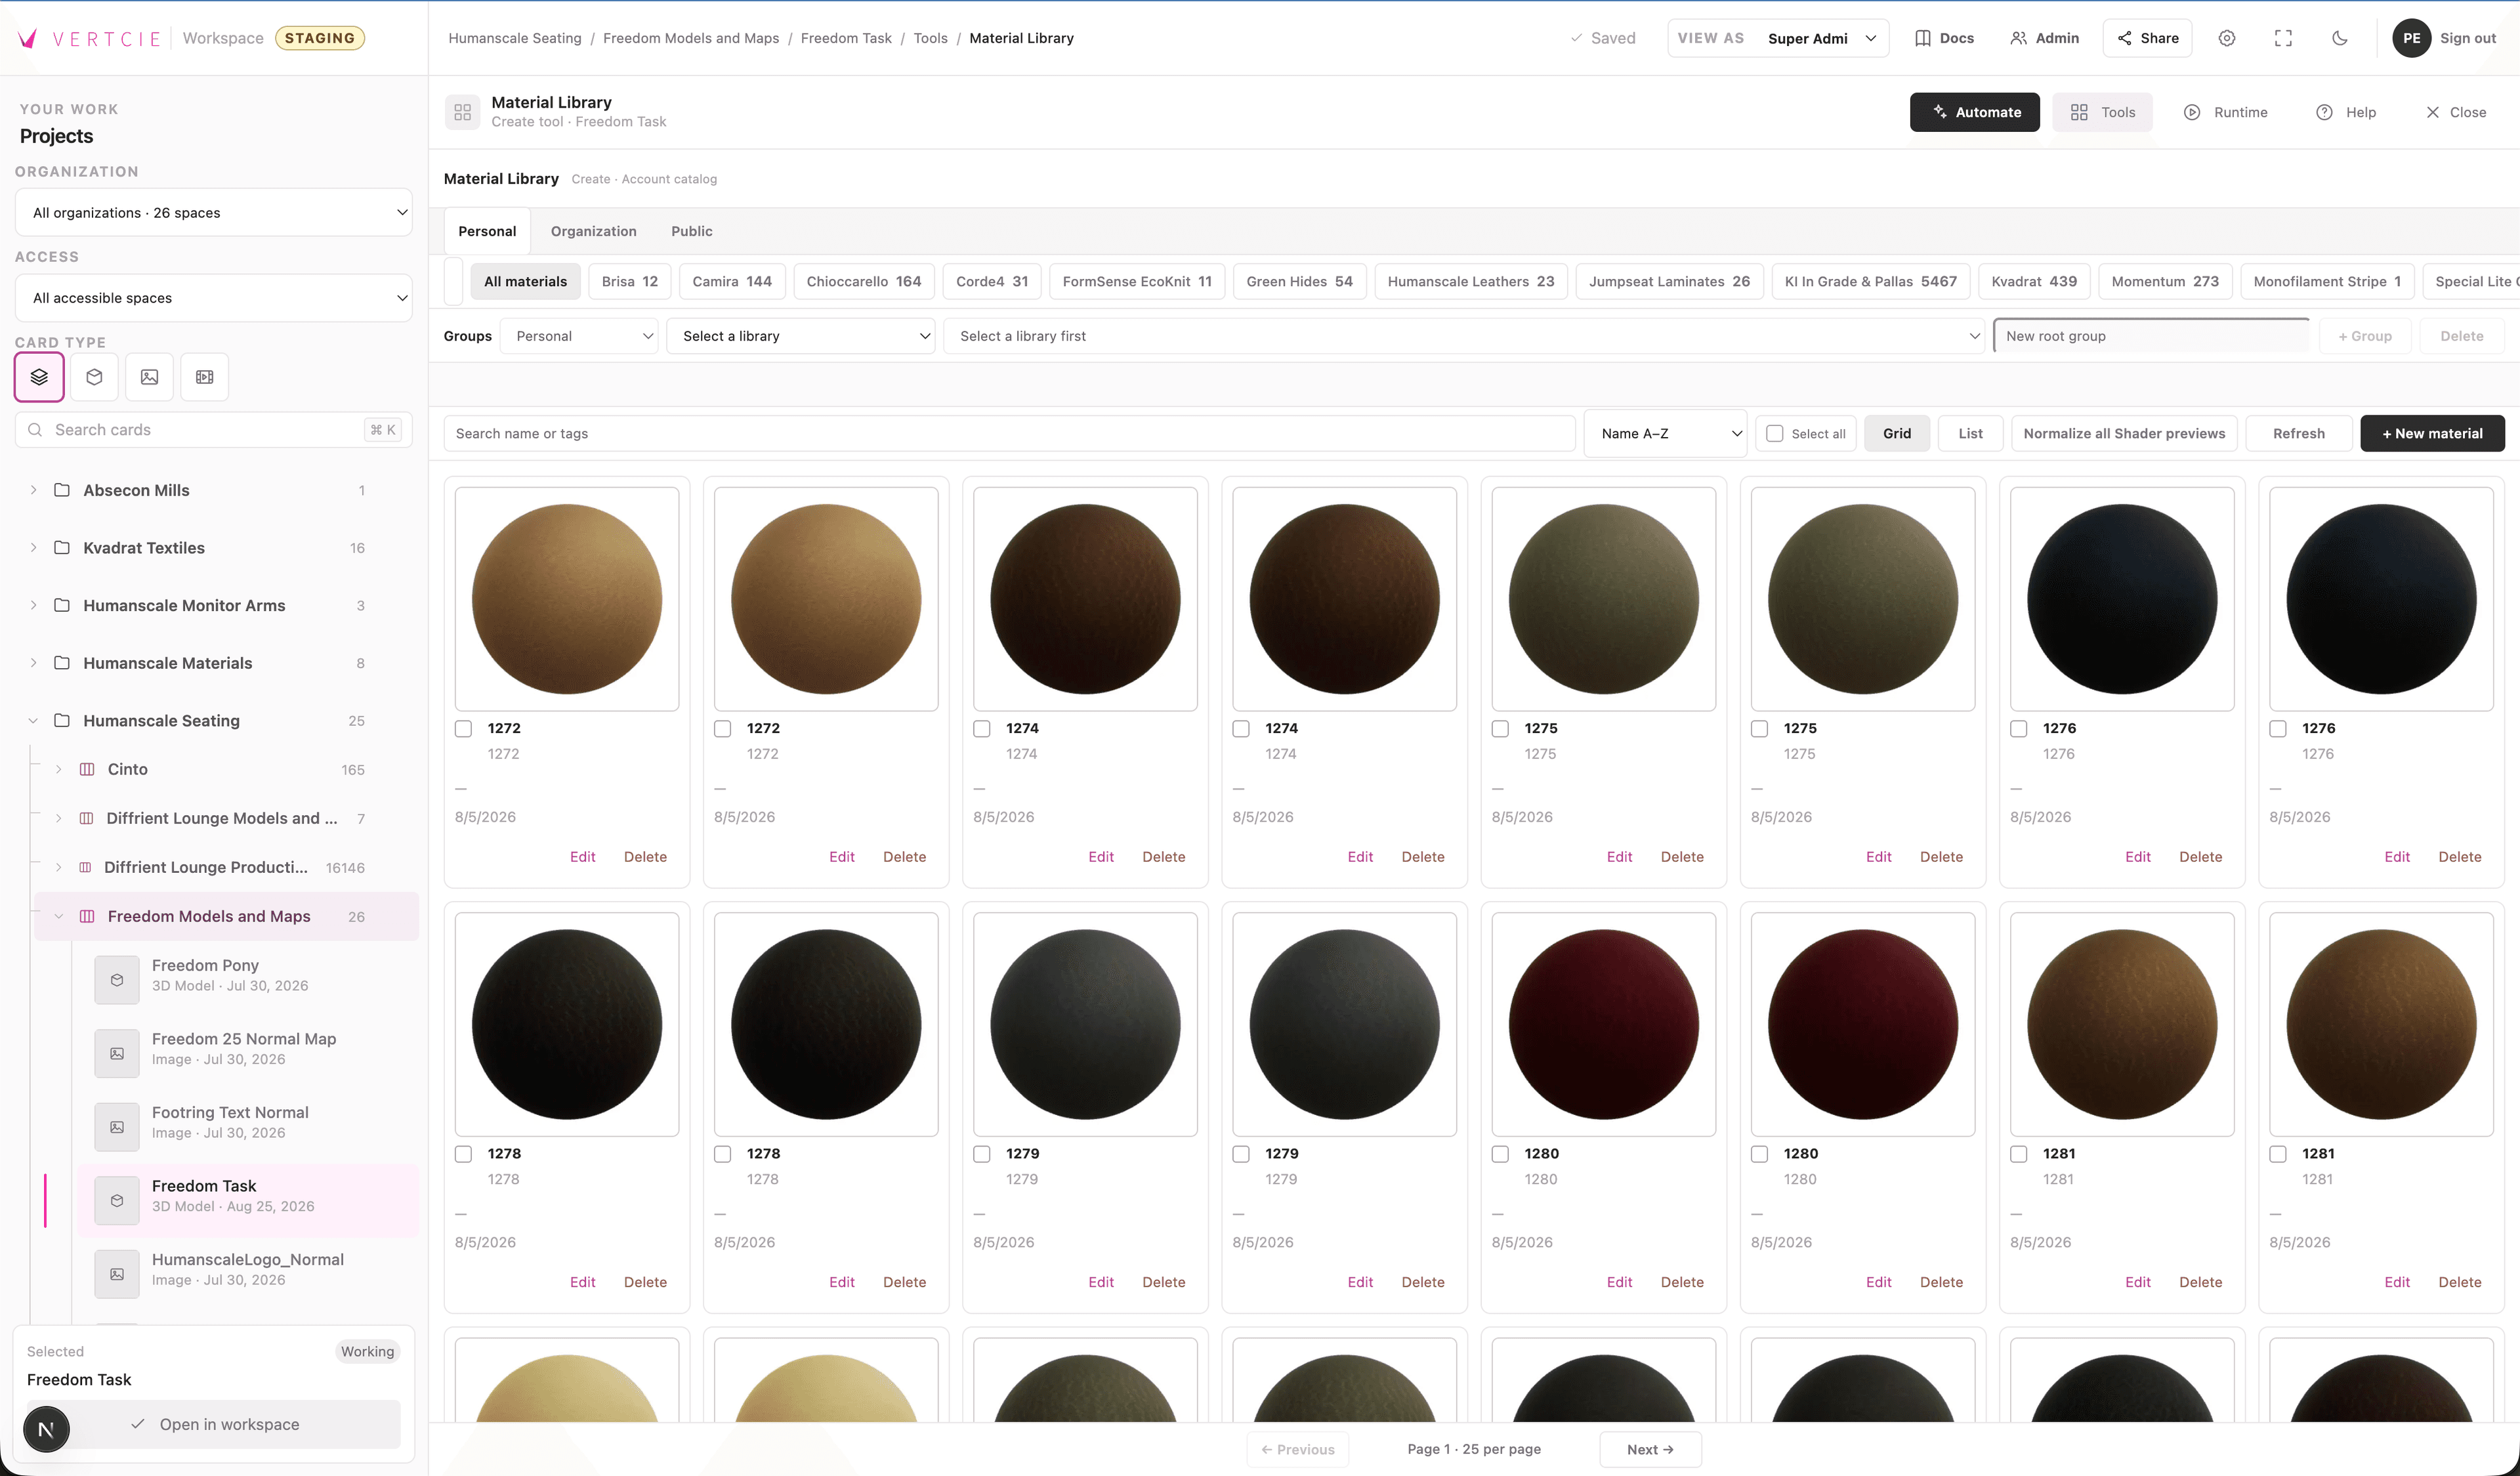Open settings gear icon in top bar
The image size is (2520, 1476).
coord(2226,38)
